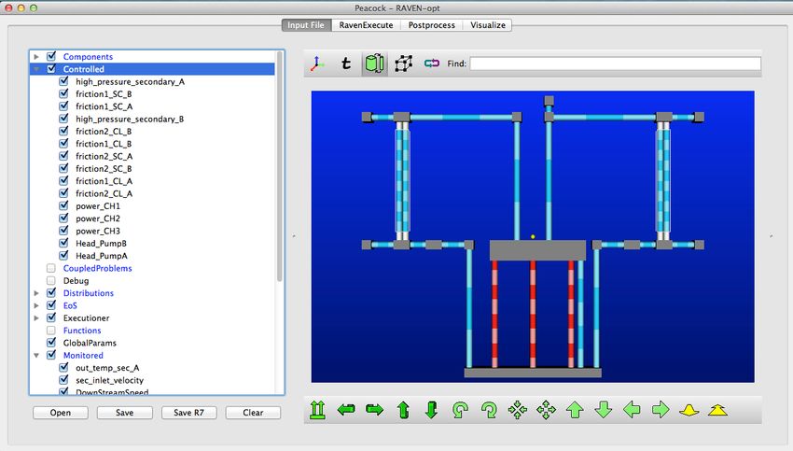The height and width of the screenshot is (451, 793).
Task: Expand the Distributions tree node
Action: (x=36, y=293)
